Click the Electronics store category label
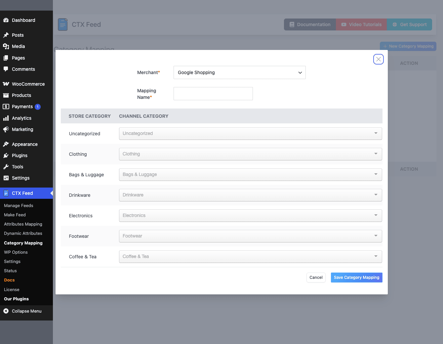443x344 pixels. click(81, 216)
